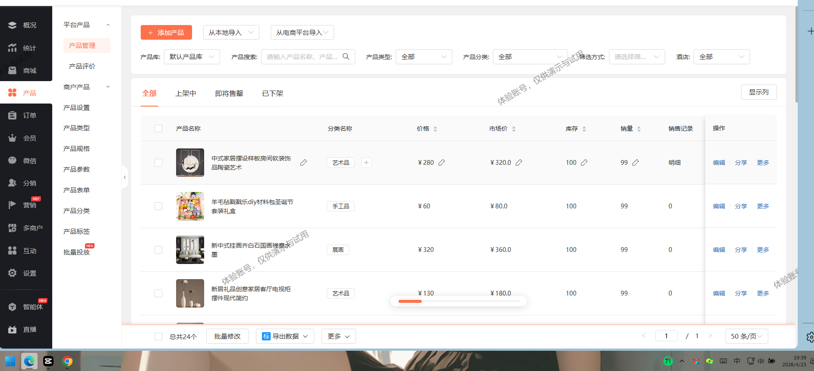This screenshot has height=371, width=814.
Task: Open the 营销 marketing flag icon
Action: pos(13,205)
